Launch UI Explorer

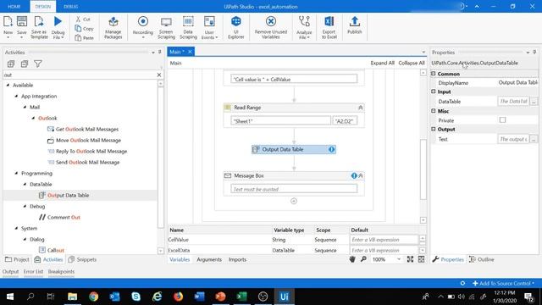(x=236, y=27)
